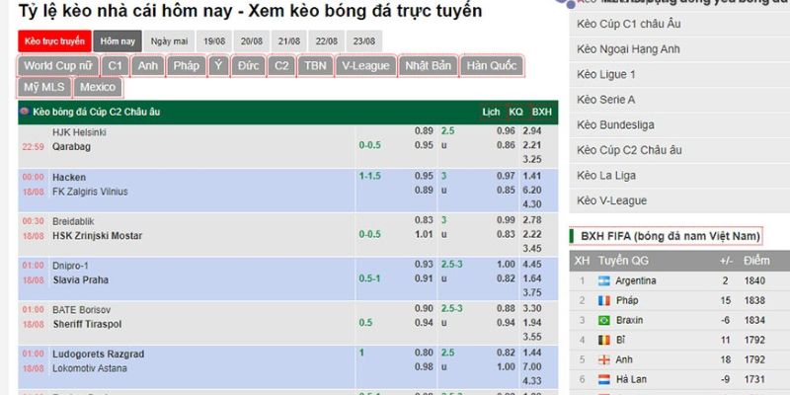This screenshot has width=790, height=395.
Task: Select team name Sheriff Tiraspol
Action: tap(87, 324)
